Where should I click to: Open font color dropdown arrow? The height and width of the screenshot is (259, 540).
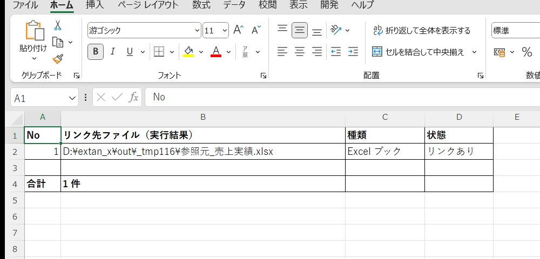[x=228, y=52]
